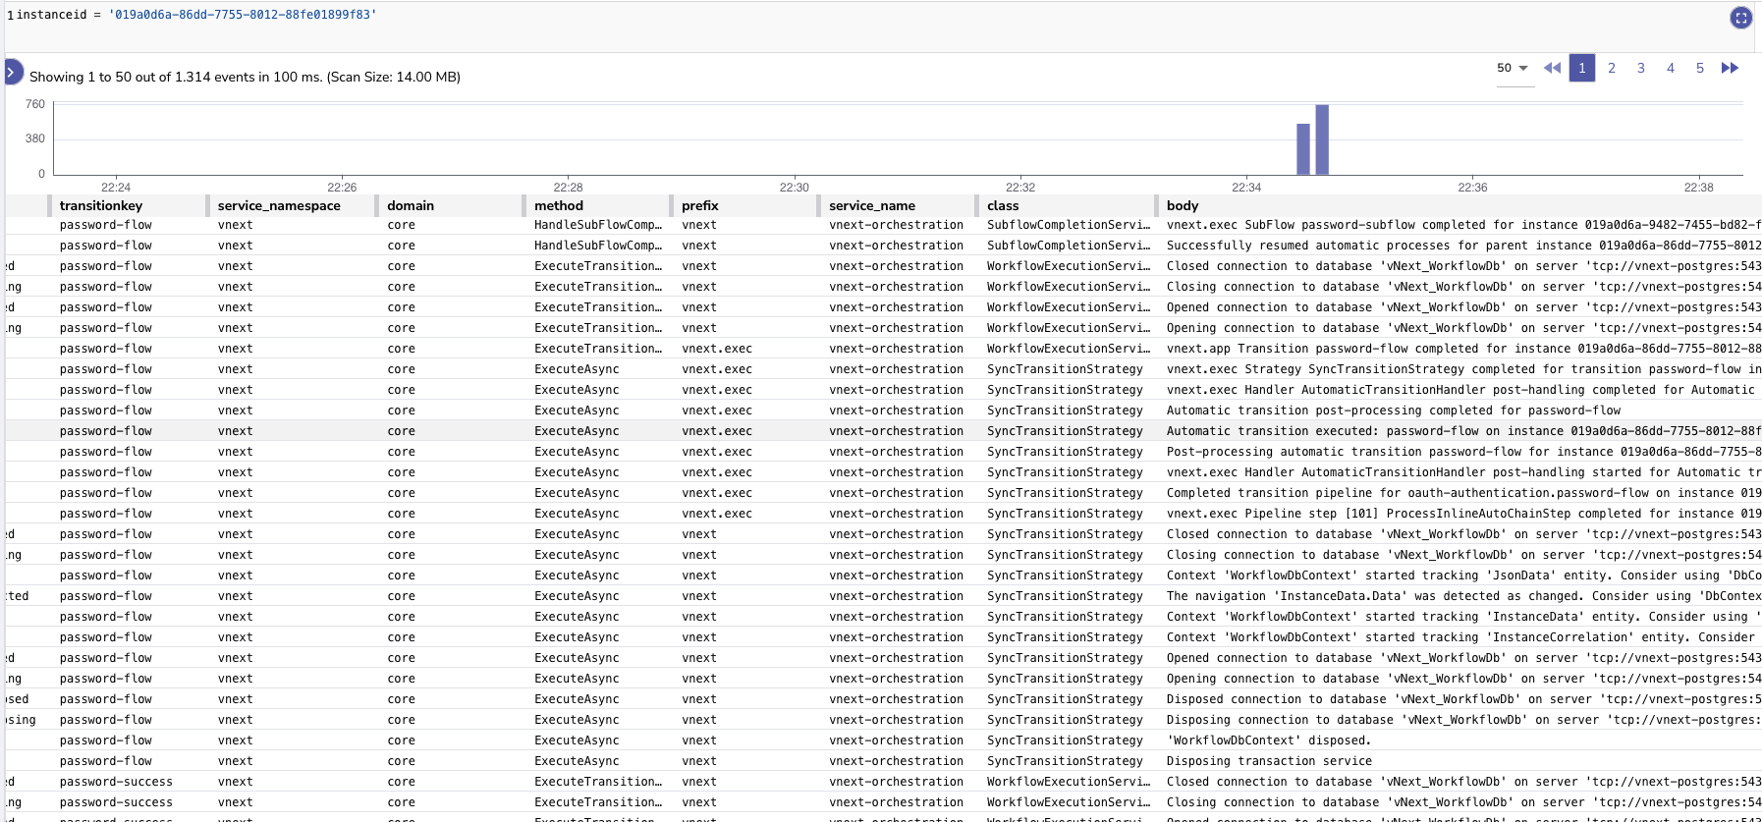Click row 'Disposed connection to database vNext_WorkflowDb'
1762x822 pixels.
pyautogui.click(x=884, y=699)
